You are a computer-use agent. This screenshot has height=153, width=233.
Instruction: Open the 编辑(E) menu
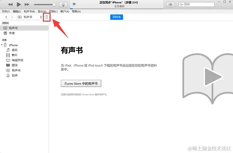tap(17, 11)
